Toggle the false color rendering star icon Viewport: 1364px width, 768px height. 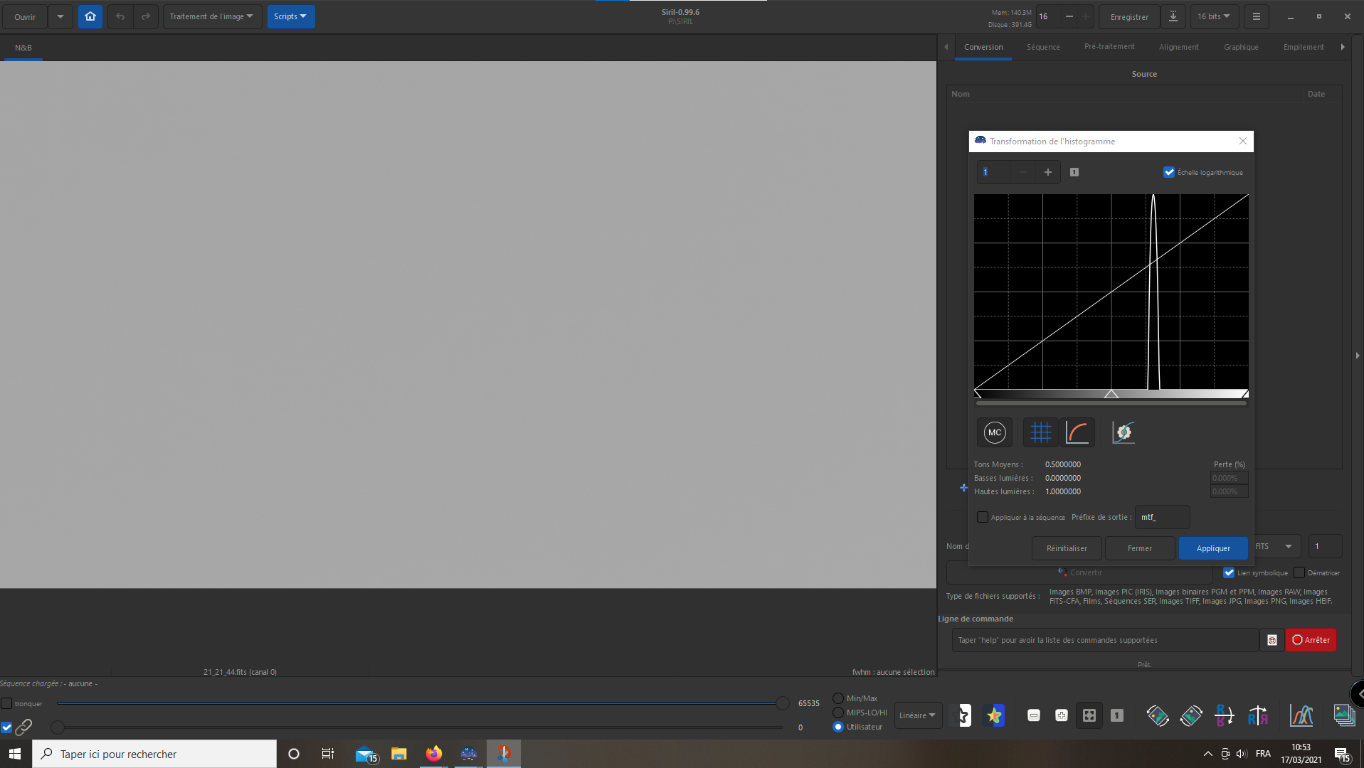995,715
